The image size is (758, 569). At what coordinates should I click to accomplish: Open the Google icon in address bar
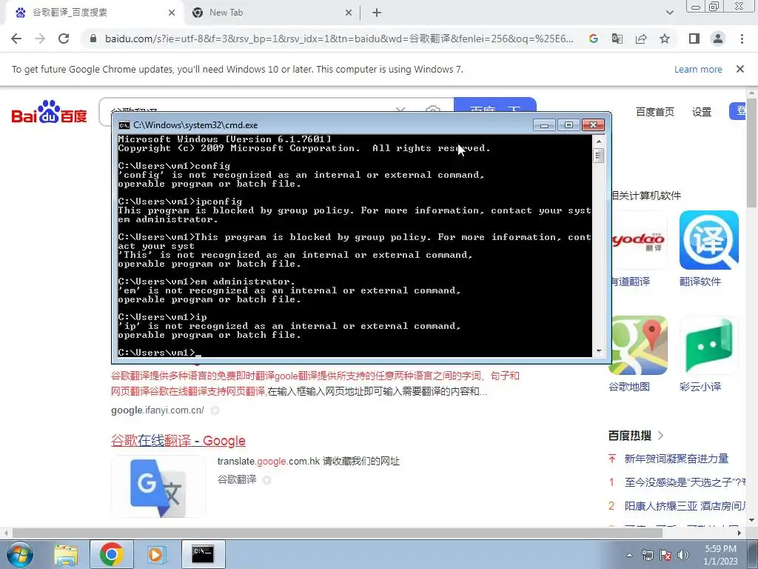point(594,39)
